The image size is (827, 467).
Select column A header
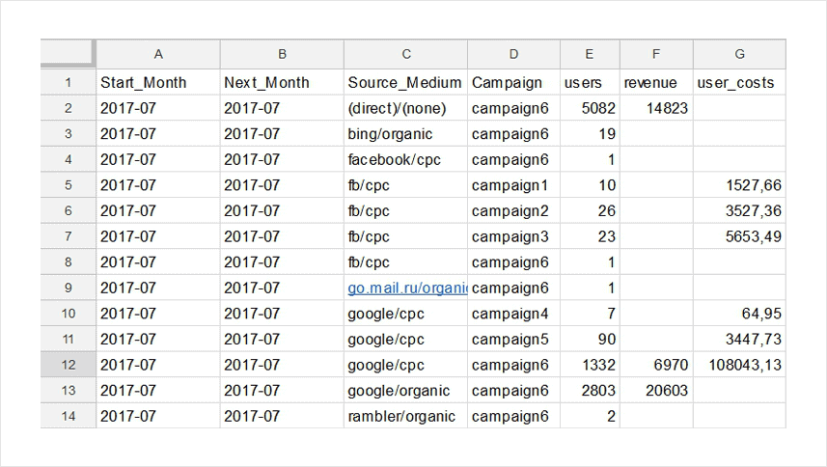click(x=158, y=54)
